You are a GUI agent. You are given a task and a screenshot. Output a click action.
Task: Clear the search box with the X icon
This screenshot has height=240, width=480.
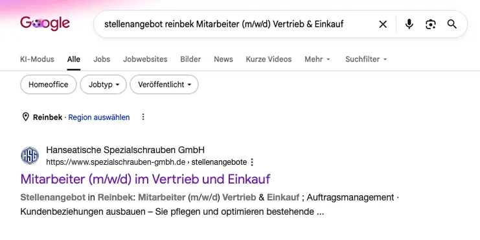[383, 24]
